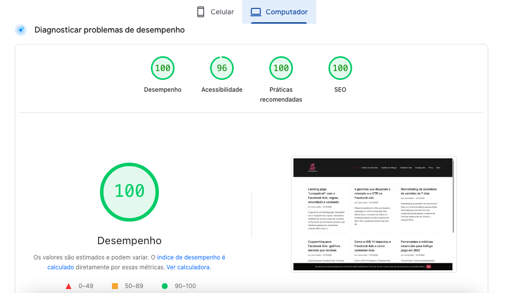The width and height of the screenshot is (507, 293).
Task: Select the phone icon on the Celular tab
Action: click(201, 11)
